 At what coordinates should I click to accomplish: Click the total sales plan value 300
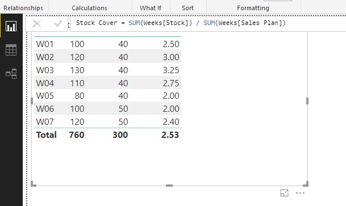coord(120,135)
